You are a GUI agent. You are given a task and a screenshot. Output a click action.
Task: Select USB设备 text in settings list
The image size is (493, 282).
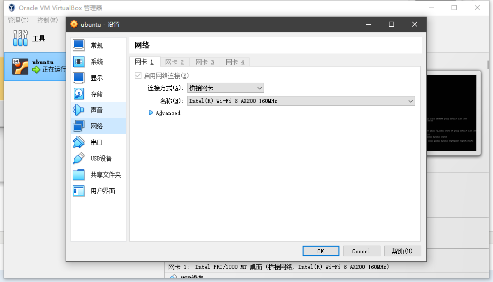pyautogui.click(x=101, y=158)
